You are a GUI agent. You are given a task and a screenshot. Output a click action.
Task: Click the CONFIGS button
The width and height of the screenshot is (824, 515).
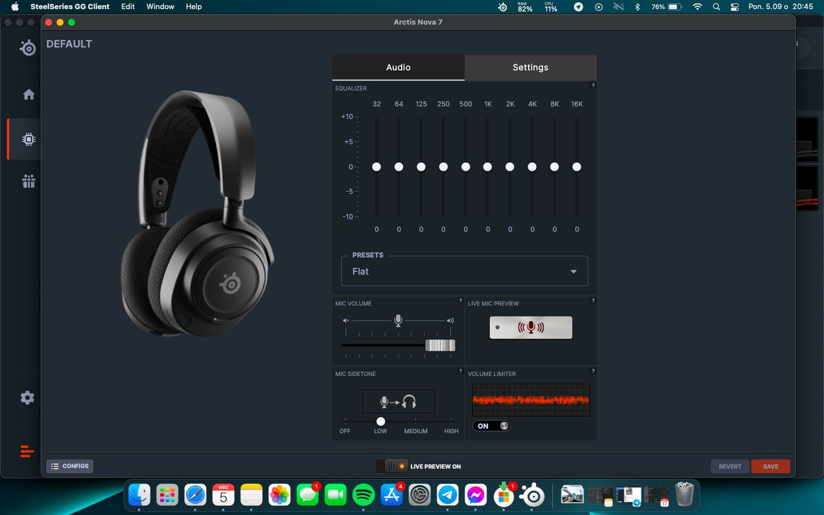70,466
